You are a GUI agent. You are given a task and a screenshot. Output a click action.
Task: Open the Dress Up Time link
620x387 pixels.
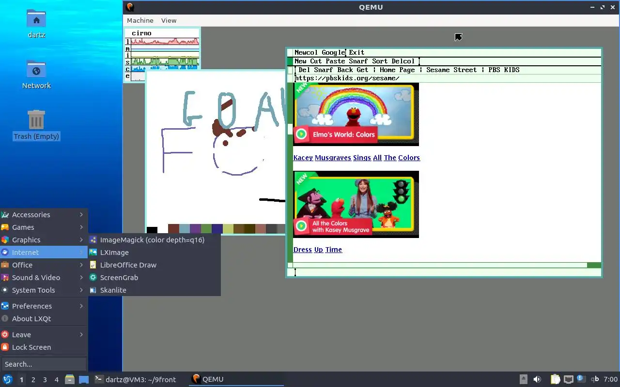click(x=318, y=250)
